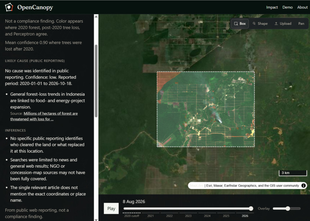This screenshot has height=221, width=310.
Task: Click the Upload arrow icon
Action: 276,24
